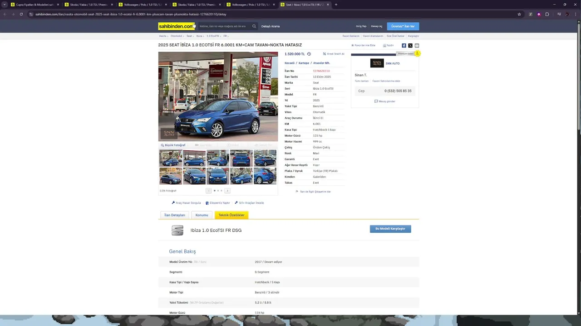
Task: Select the Teknik Özellikler tab
Action: pos(231,215)
